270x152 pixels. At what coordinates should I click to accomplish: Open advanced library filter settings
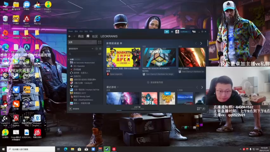(100, 54)
